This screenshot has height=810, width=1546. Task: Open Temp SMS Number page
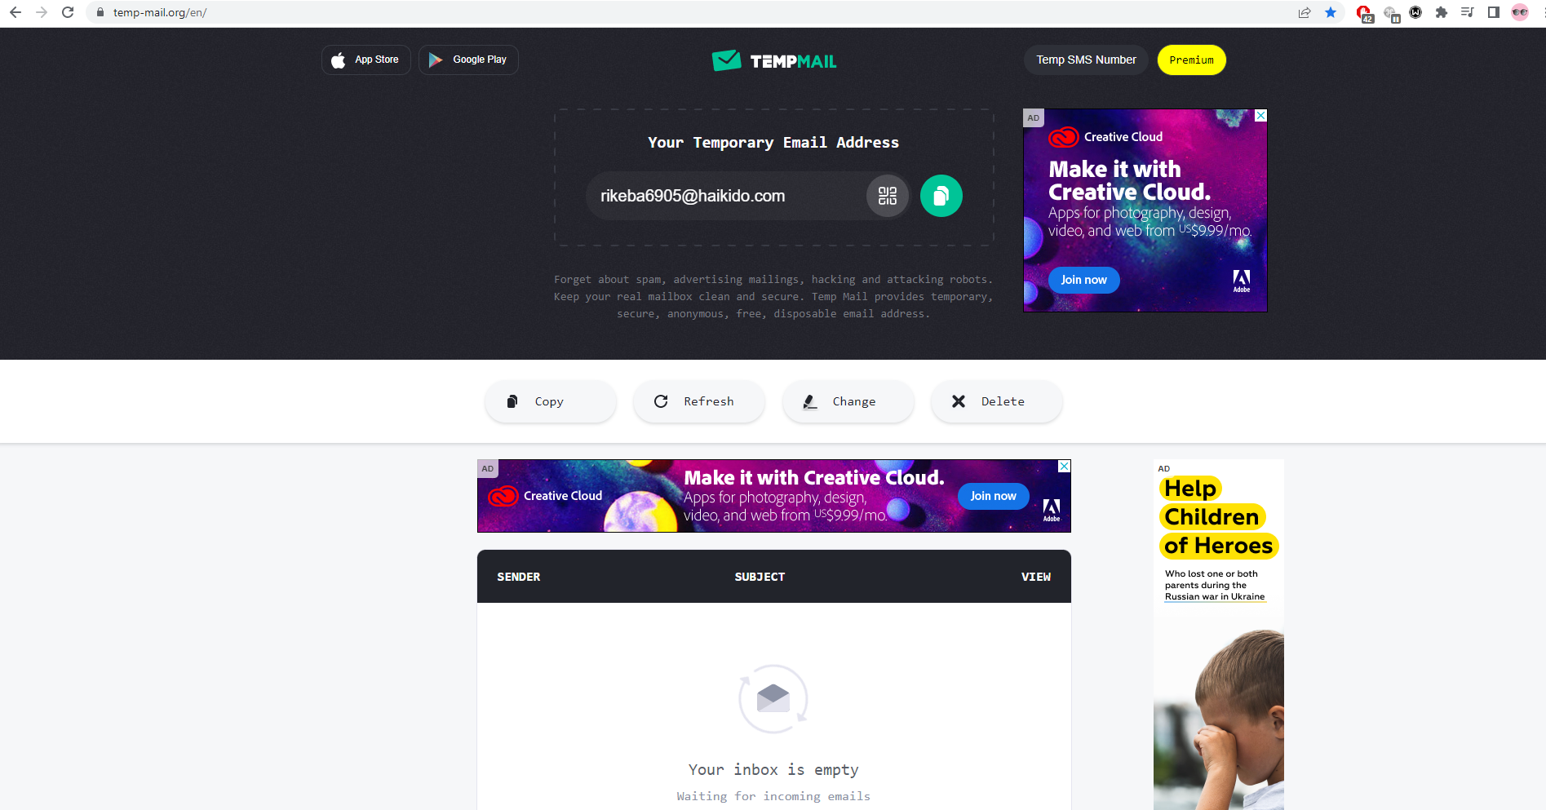click(1086, 60)
